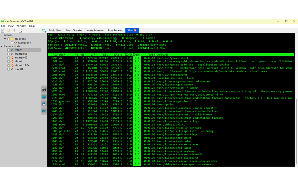298x186 pixels.
Task: Switch to the Multi-Exec tab
Action: (x=55, y=30)
